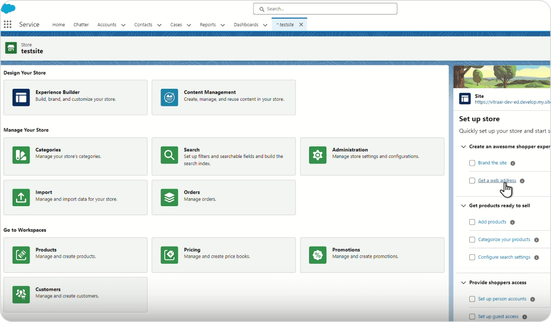Click the Orders stacked layers icon
Screen dimensions: 551x322
click(x=170, y=197)
